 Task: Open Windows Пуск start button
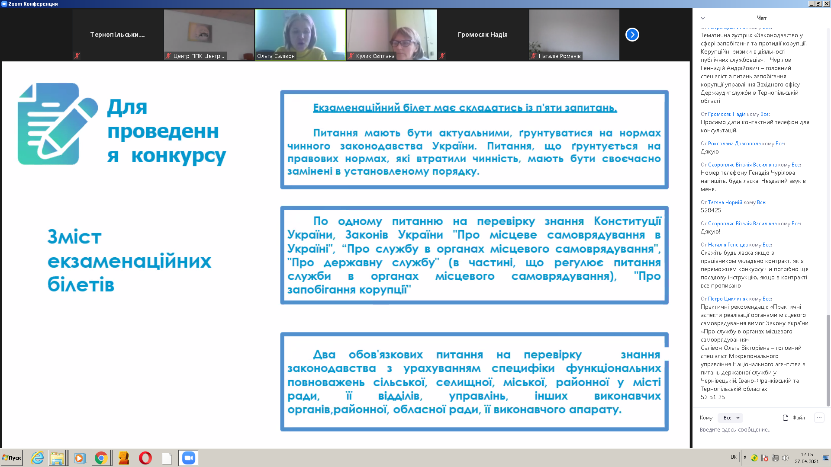[12, 458]
